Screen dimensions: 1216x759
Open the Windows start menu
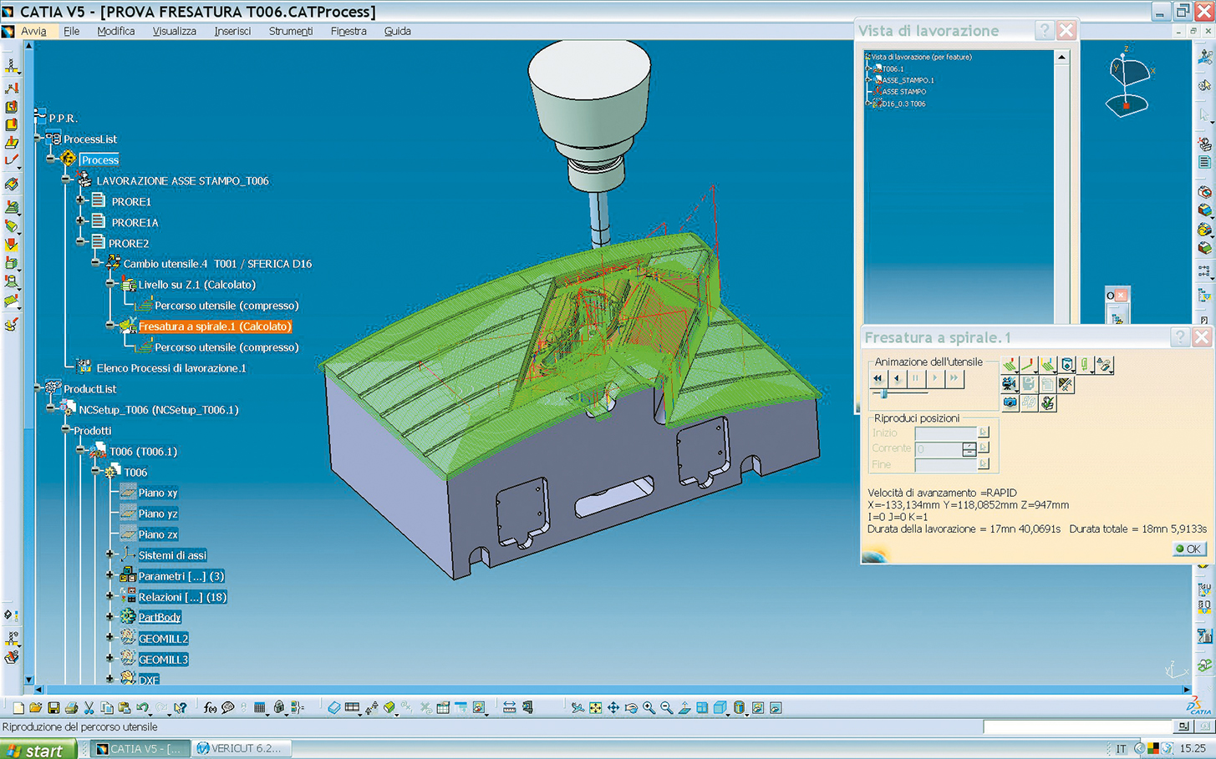point(38,750)
